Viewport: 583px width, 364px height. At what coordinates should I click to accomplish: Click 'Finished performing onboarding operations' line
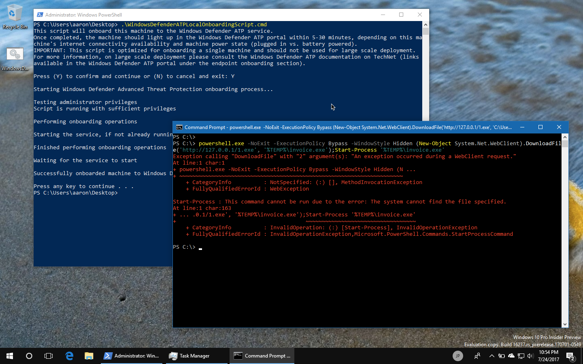pos(100,148)
